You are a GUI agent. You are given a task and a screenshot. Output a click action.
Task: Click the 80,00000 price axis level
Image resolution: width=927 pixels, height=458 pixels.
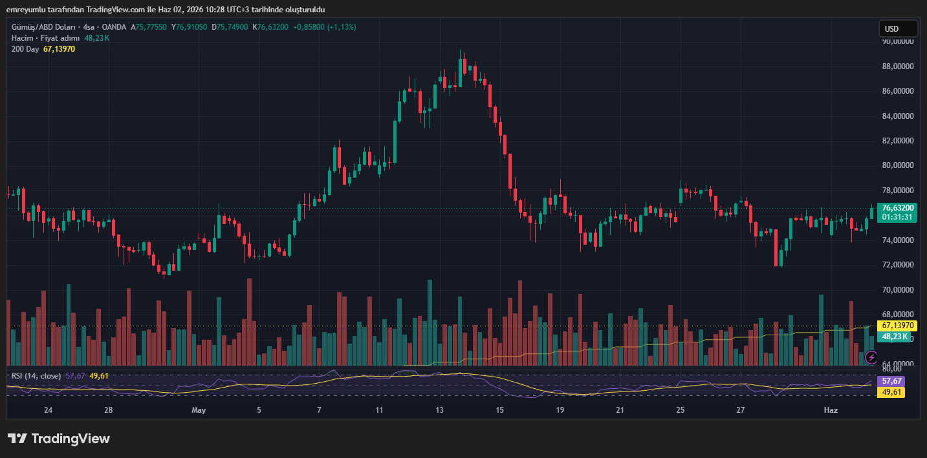[x=898, y=165]
